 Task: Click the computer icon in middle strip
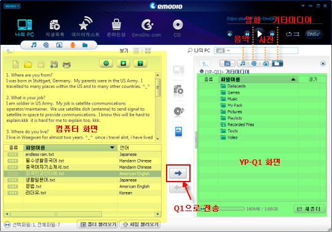coord(178,70)
